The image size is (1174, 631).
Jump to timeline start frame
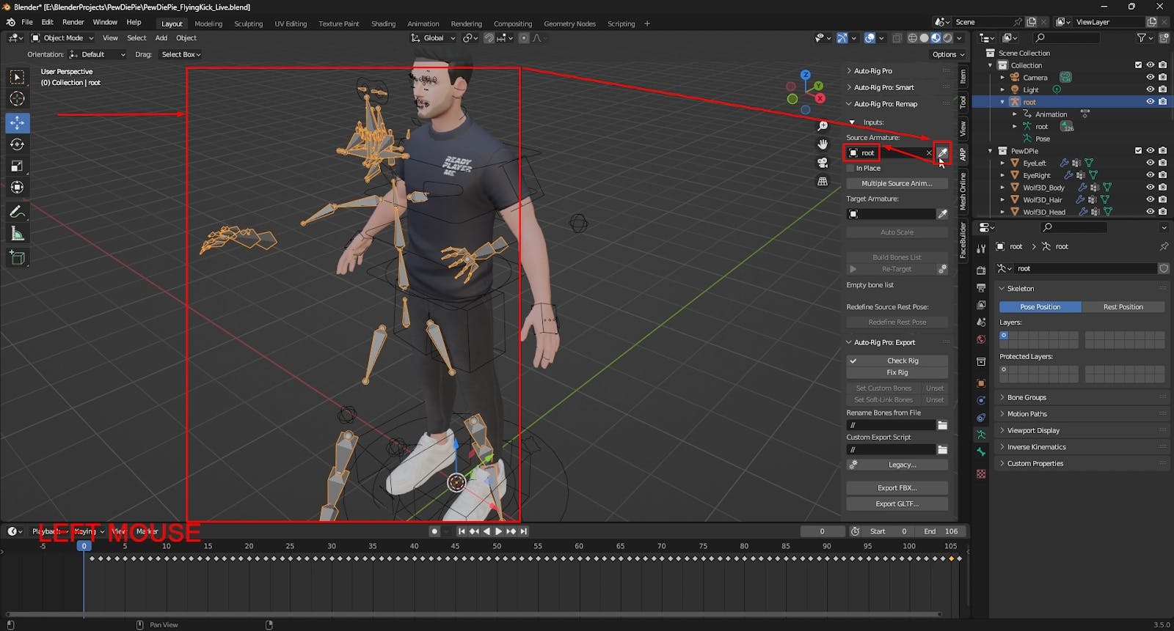pyautogui.click(x=462, y=531)
